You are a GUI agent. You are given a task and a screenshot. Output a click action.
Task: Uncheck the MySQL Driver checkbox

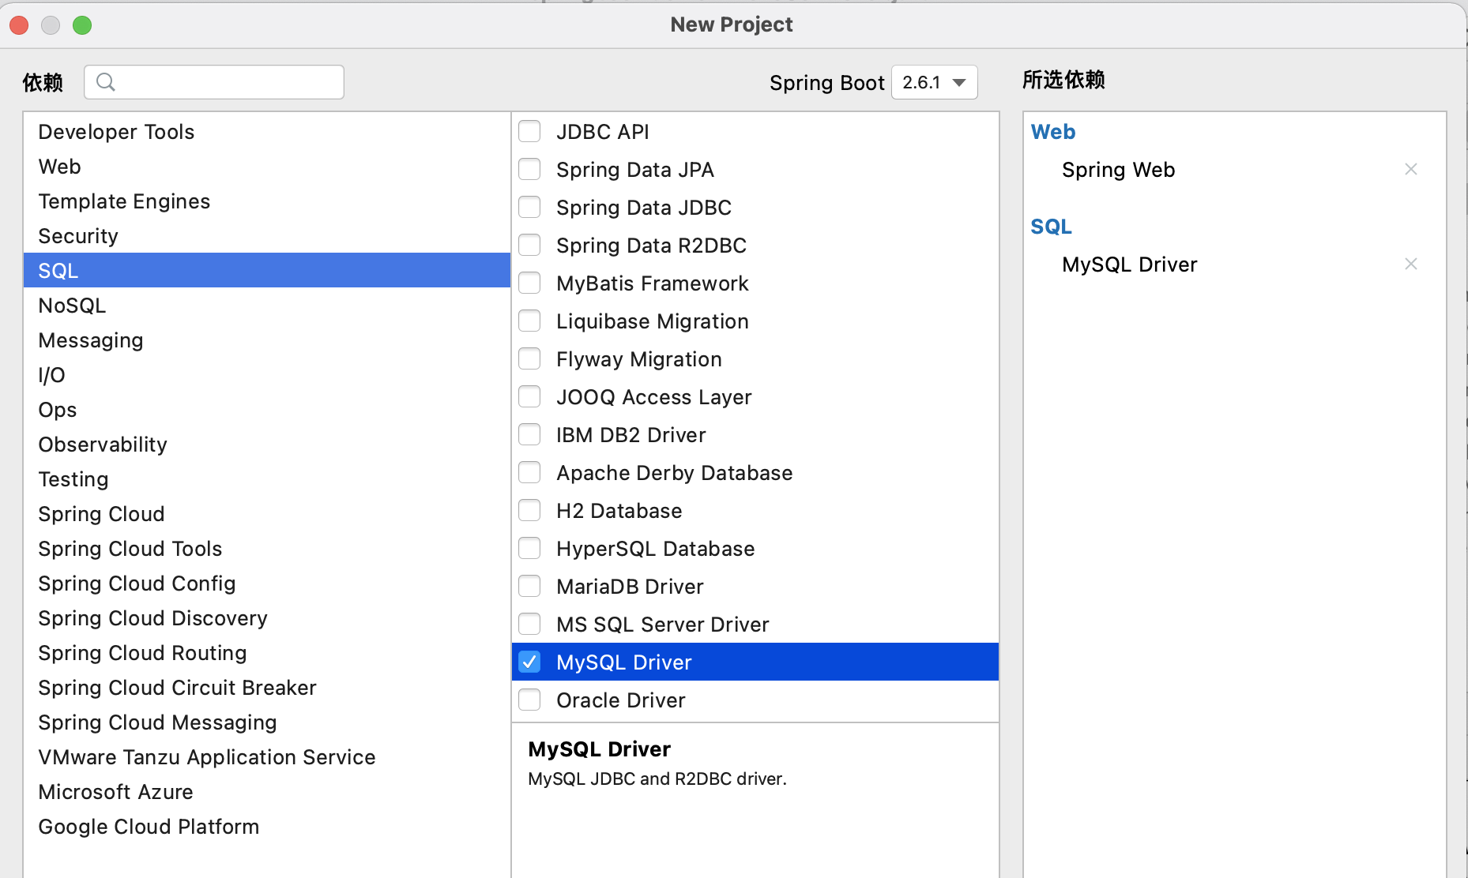(529, 662)
